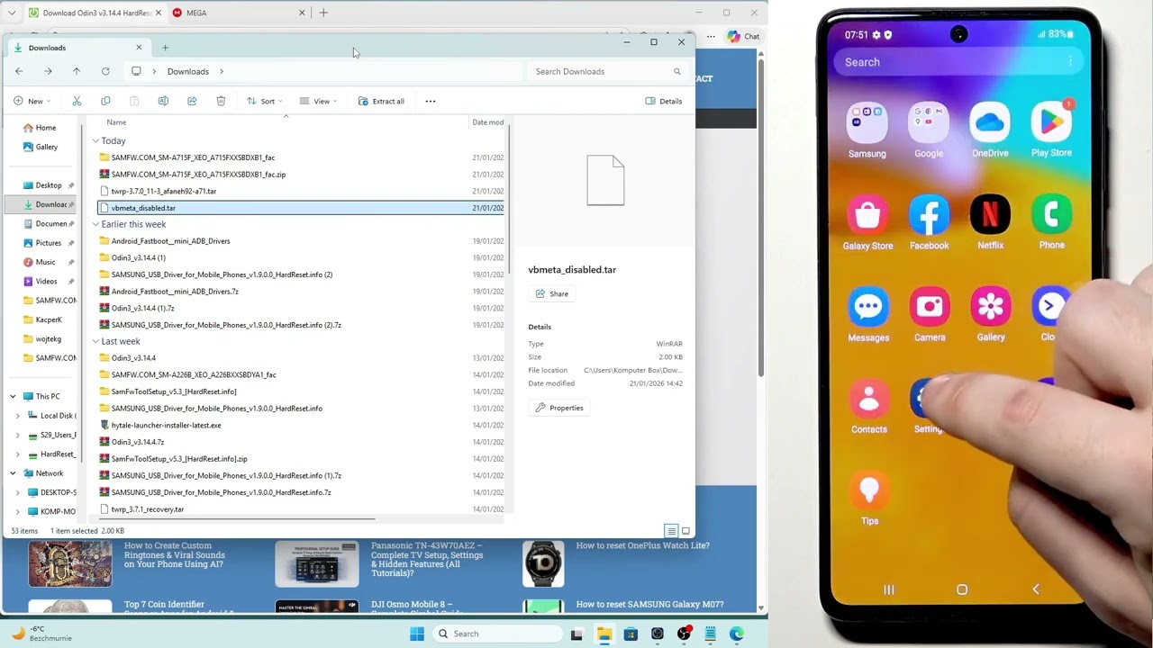Click Extract all button
1153x648 pixels.
[x=381, y=101]
